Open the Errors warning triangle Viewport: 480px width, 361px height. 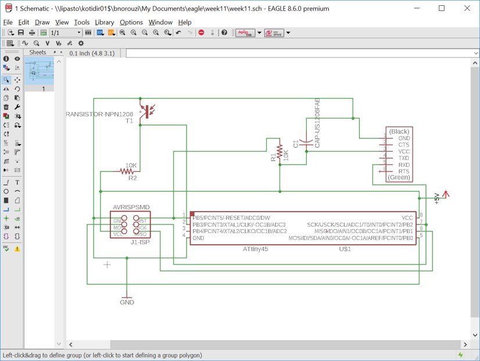(17, 249)
